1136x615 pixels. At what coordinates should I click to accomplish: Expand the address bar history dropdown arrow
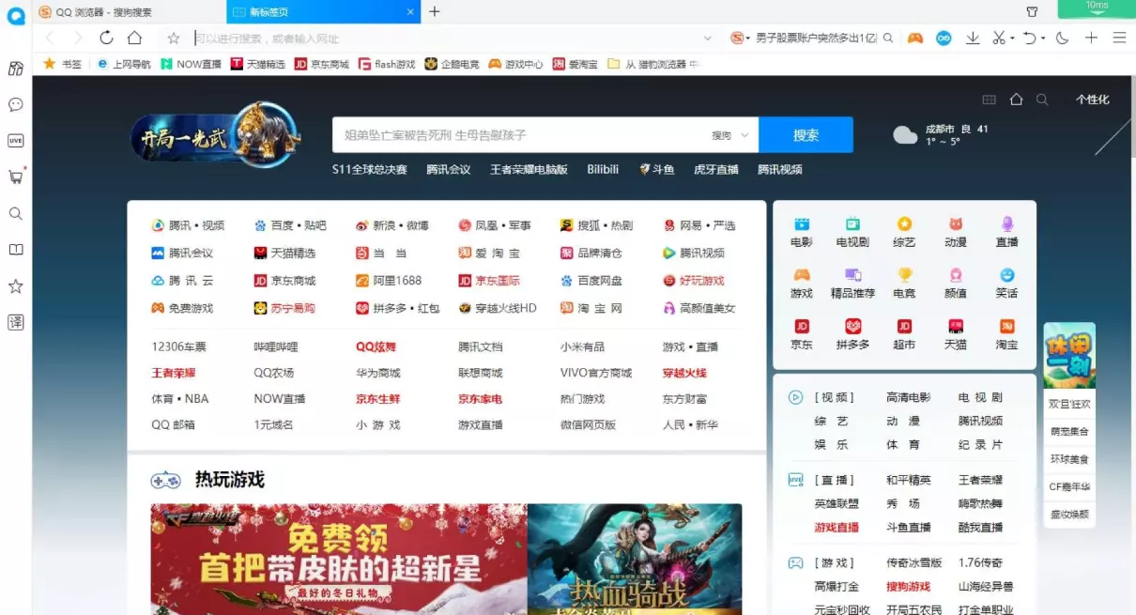click(708, 38)
